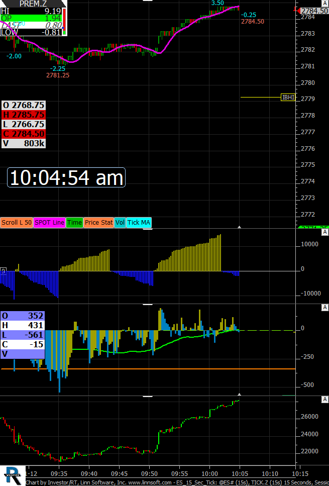Click the Vol button
329x486 pixels.
pos(120,223)
